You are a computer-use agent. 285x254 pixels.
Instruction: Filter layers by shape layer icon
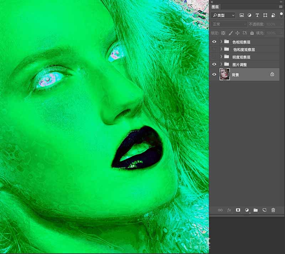(x=265, y=15)
